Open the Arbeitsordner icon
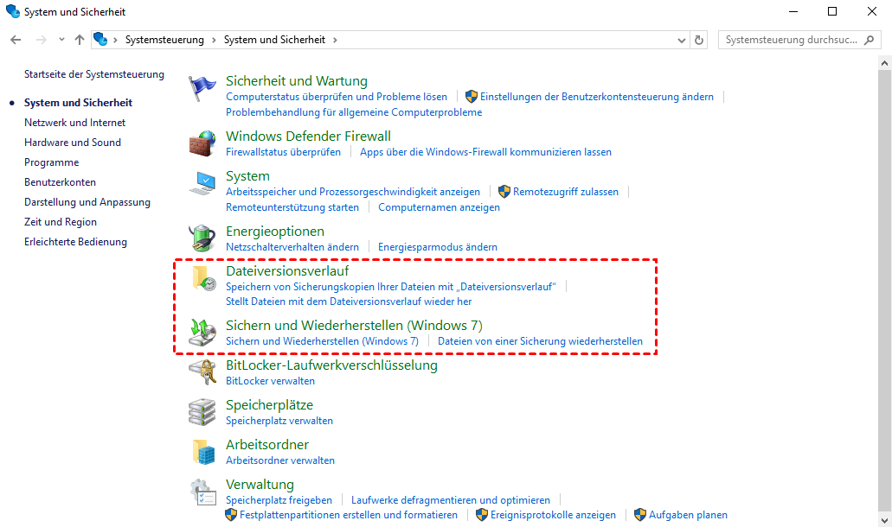This screenshot has height=527, width=892. click(202, 452)
